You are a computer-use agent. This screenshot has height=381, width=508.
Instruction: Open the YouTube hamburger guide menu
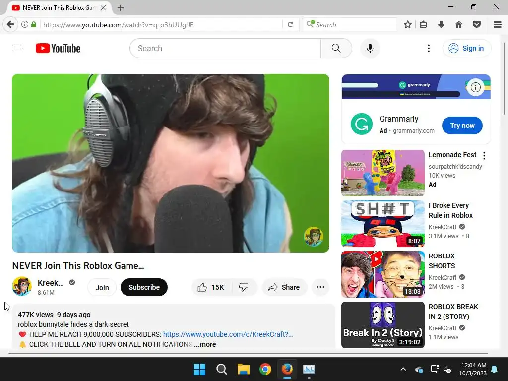pyautogui.click(x=18, y=48)
